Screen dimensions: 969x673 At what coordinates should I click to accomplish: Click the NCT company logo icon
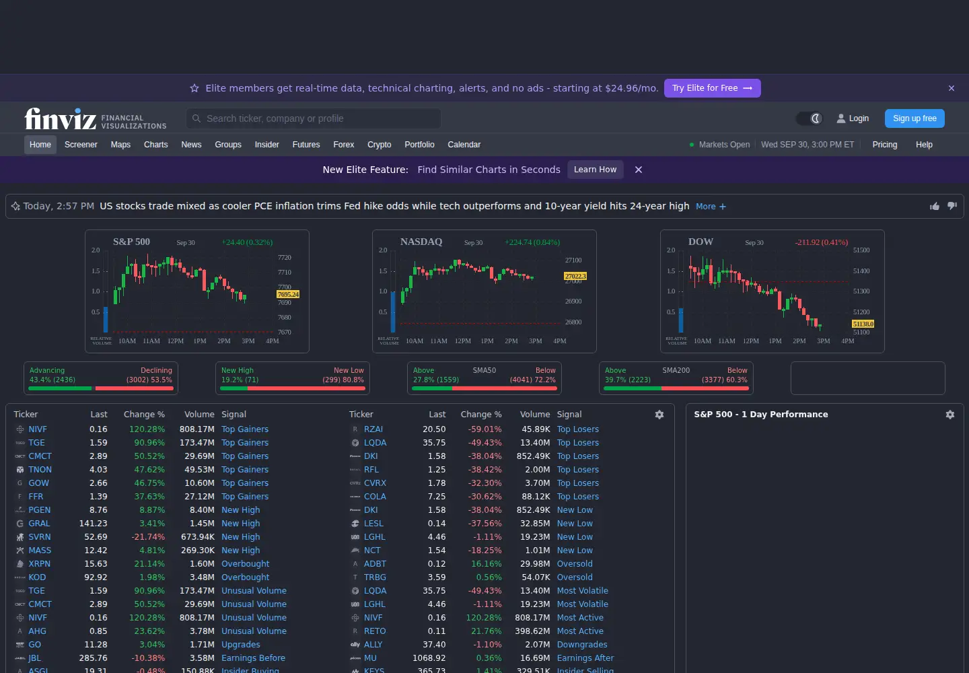coord(355,551)
